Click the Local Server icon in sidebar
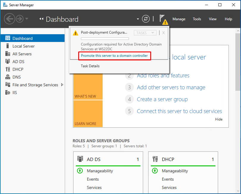 (7, 46)
